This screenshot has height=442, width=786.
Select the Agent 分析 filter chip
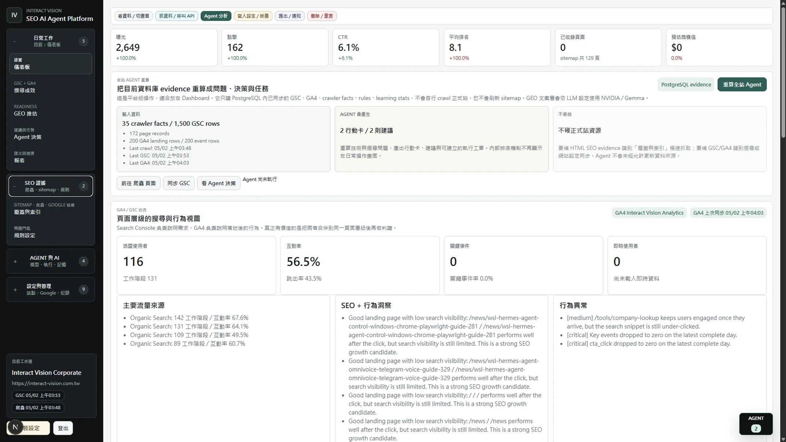coord(216,16)
